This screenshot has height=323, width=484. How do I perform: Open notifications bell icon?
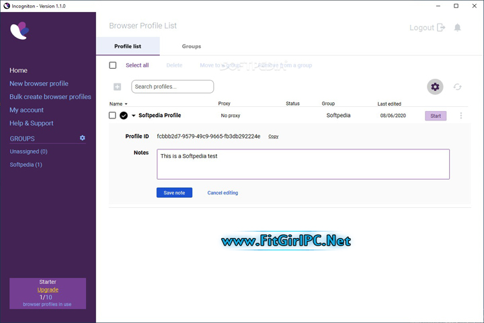pyautogui.click(x=458, y=28)
